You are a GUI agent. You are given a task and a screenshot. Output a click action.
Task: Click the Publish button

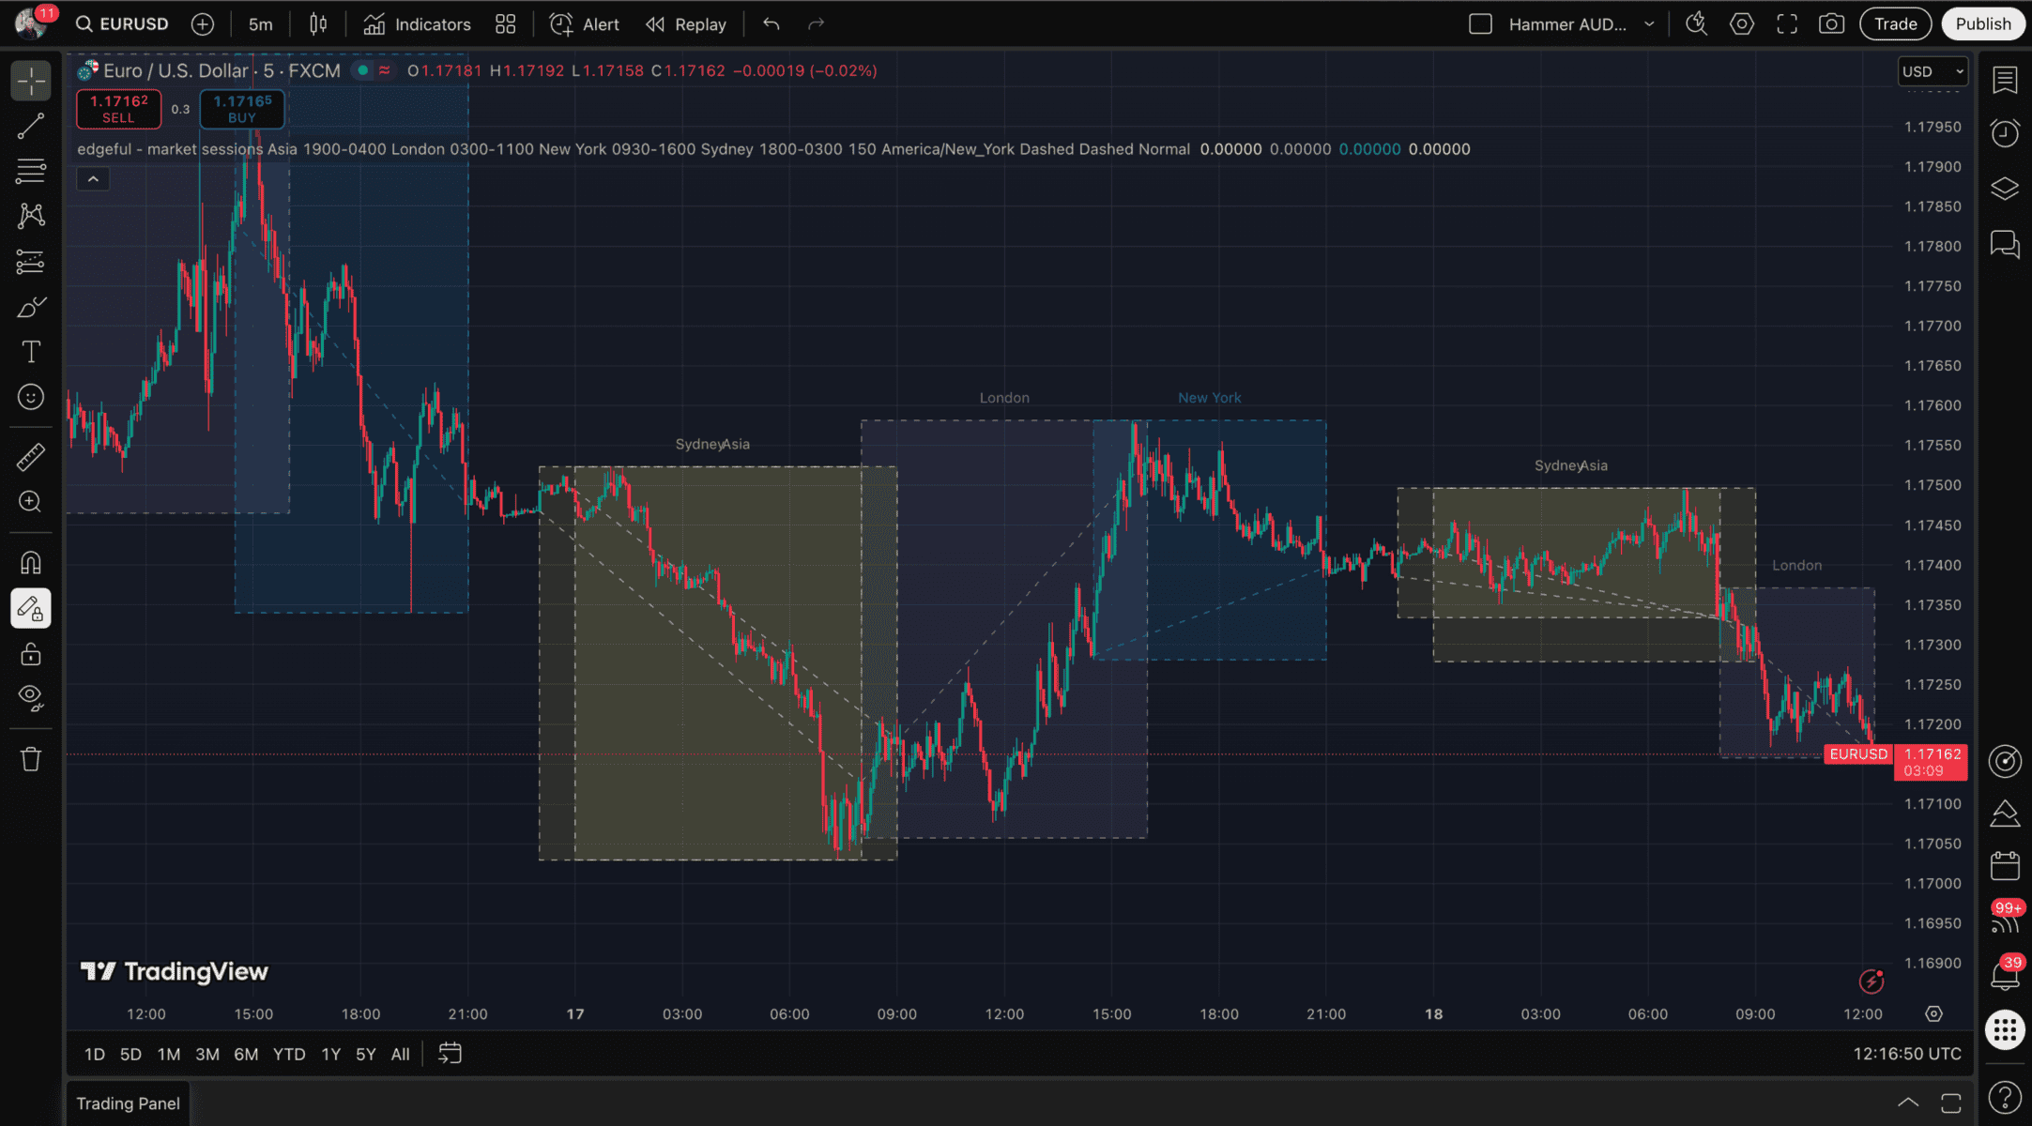tap(1982, 24)
